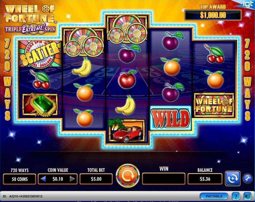255x202 pixels.
Task: Spin the reels with the orange button
Action: point(128,175)
